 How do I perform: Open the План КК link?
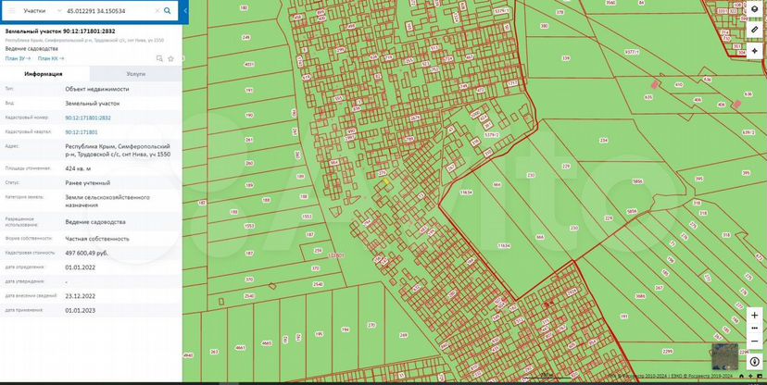point(53,58)
